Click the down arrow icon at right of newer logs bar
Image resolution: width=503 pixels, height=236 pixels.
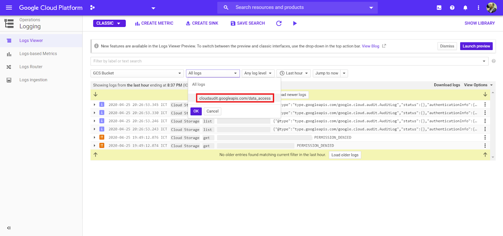pyautogui.click(x=485, y=94)
